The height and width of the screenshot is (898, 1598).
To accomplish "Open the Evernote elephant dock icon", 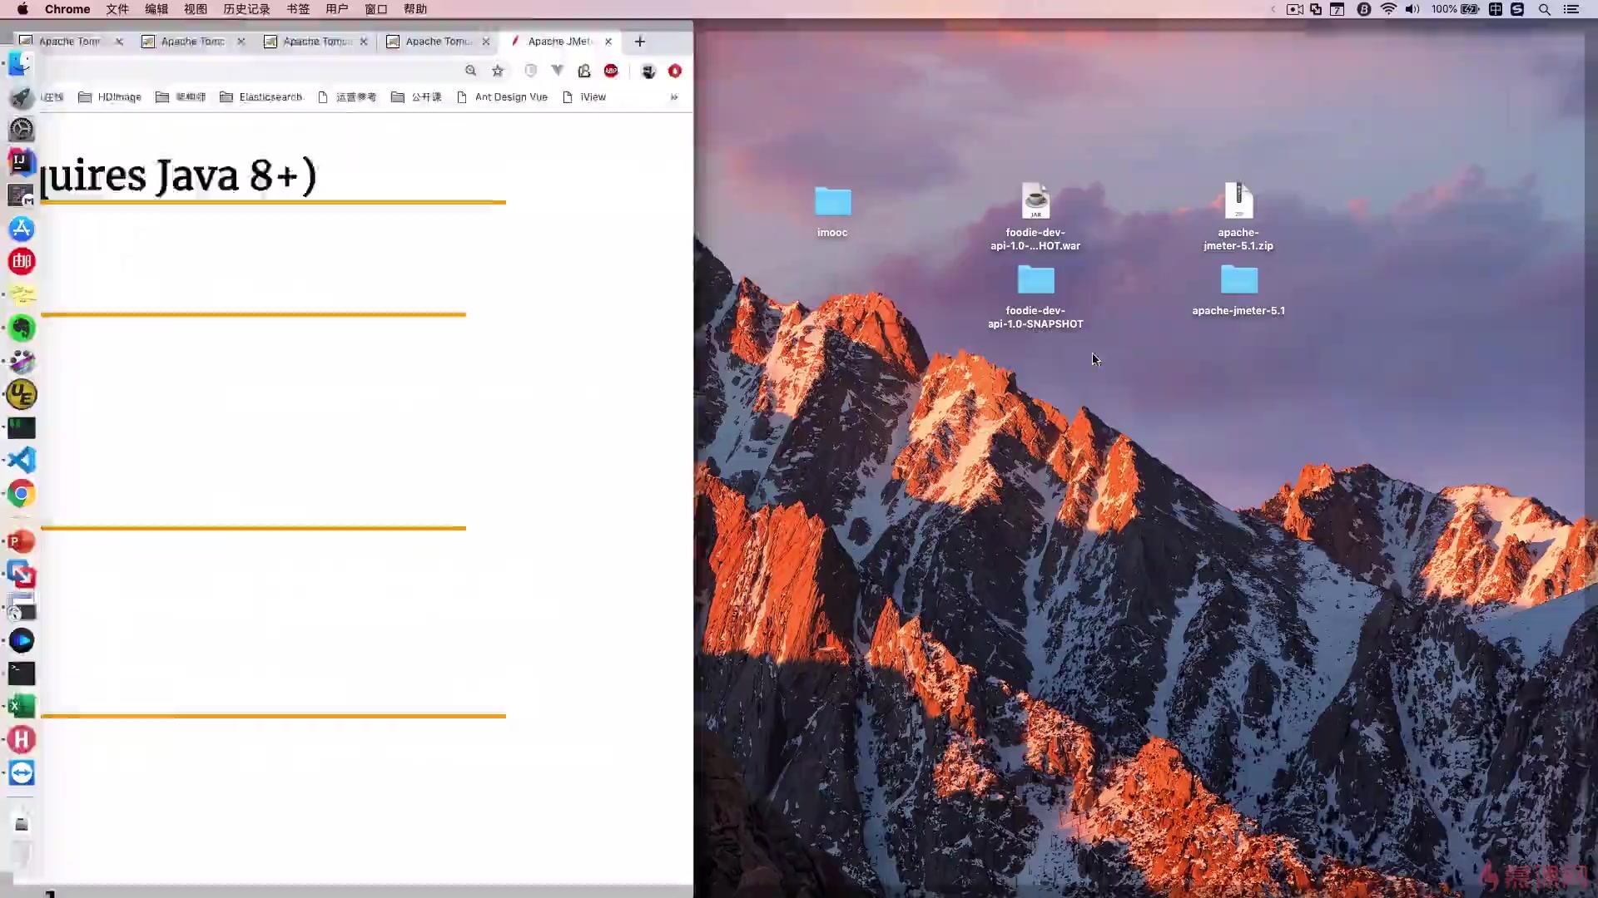I will coord(22,328).
